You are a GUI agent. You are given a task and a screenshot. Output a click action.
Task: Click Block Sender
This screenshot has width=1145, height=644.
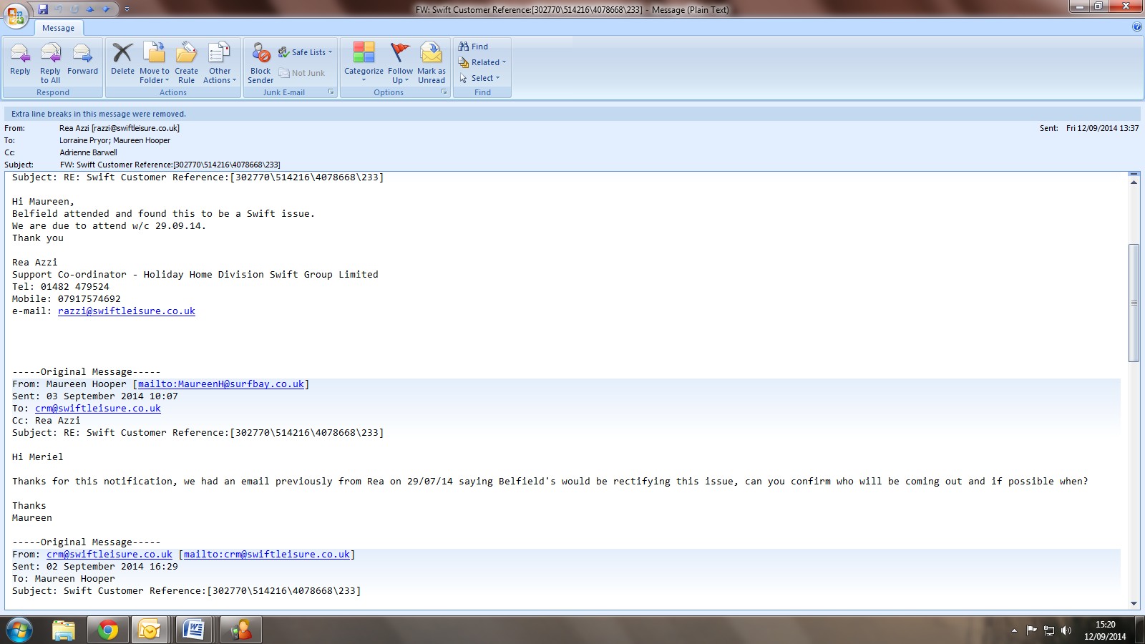coord(260,62)
